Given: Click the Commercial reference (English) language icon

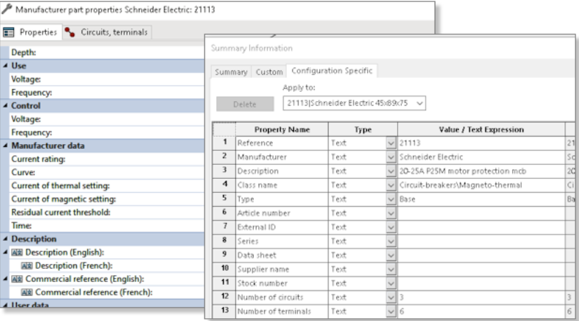Looking at the screenshot, I should [x=17, y=279].
